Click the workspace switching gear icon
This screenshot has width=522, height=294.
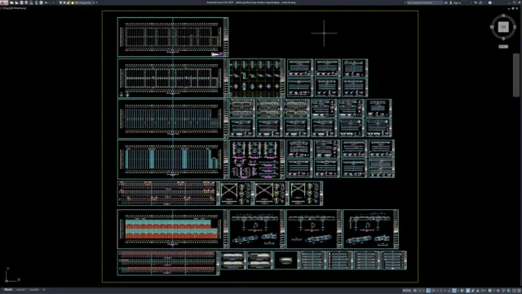(489, 291)
